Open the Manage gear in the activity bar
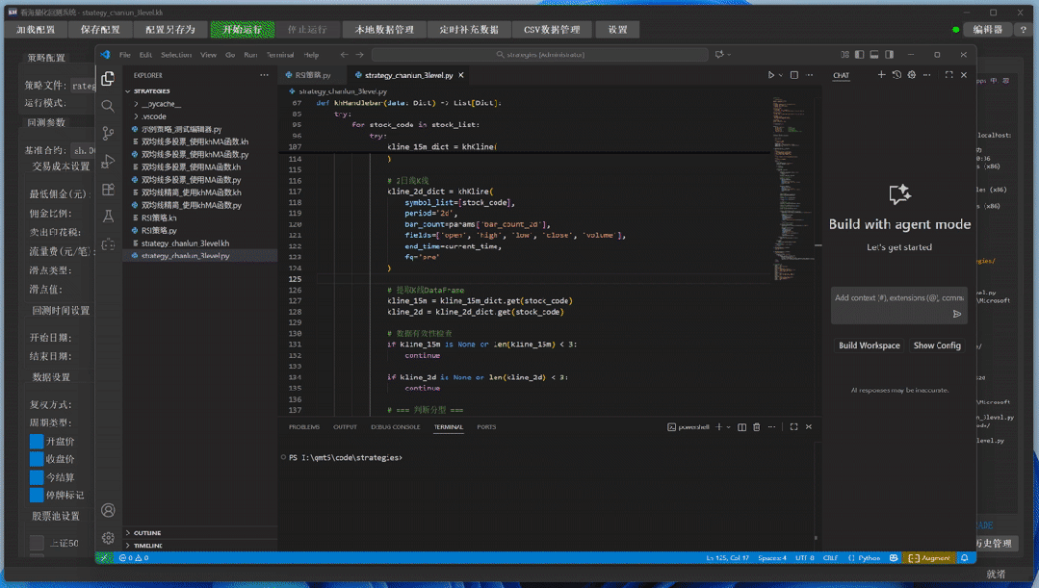 pos(108,538)
